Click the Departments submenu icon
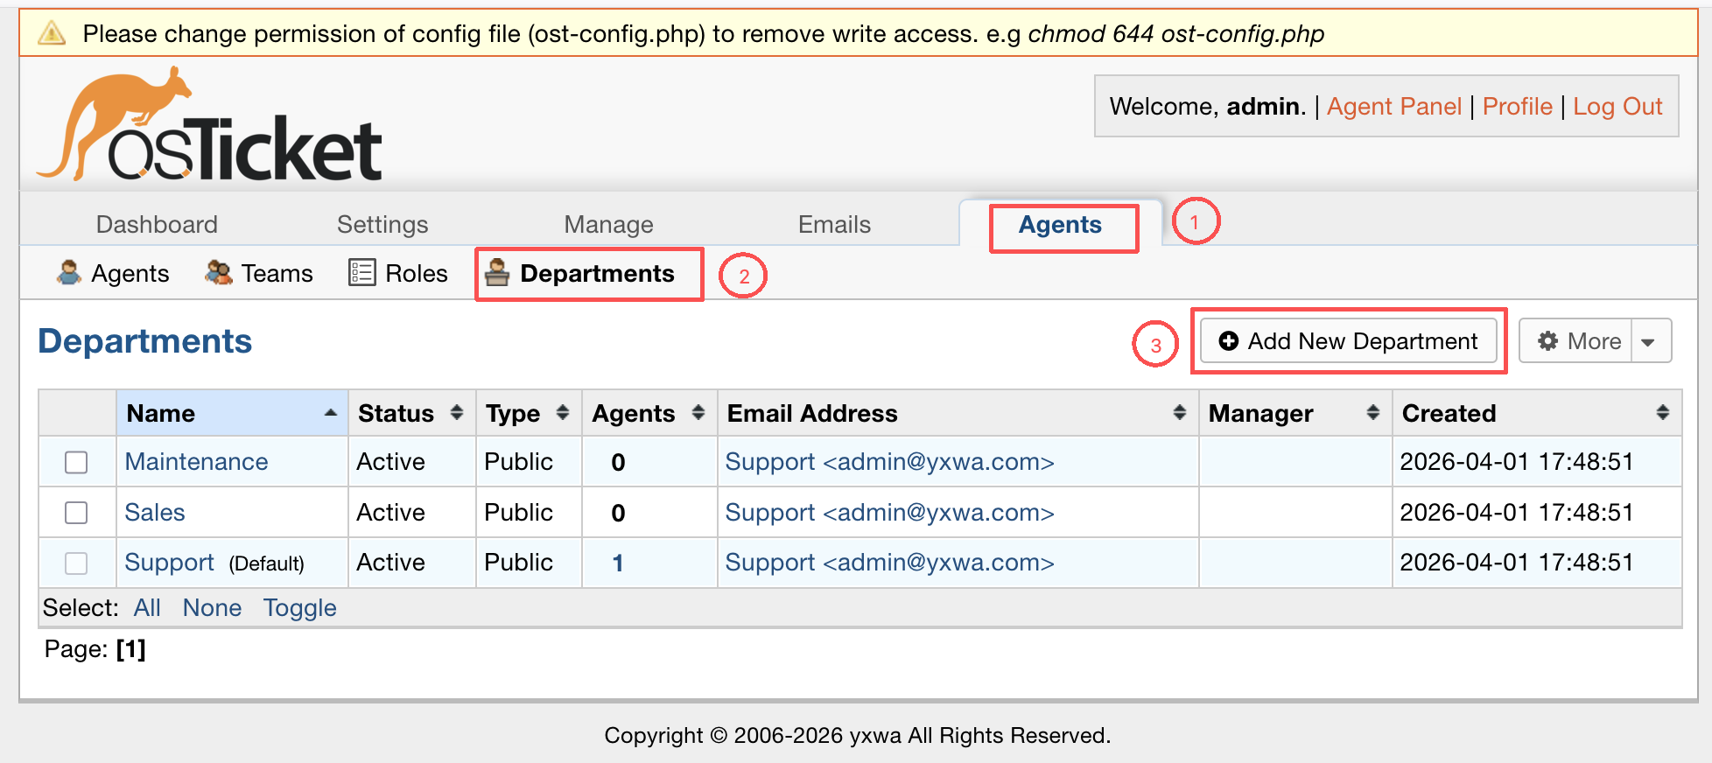 point(497,273)
